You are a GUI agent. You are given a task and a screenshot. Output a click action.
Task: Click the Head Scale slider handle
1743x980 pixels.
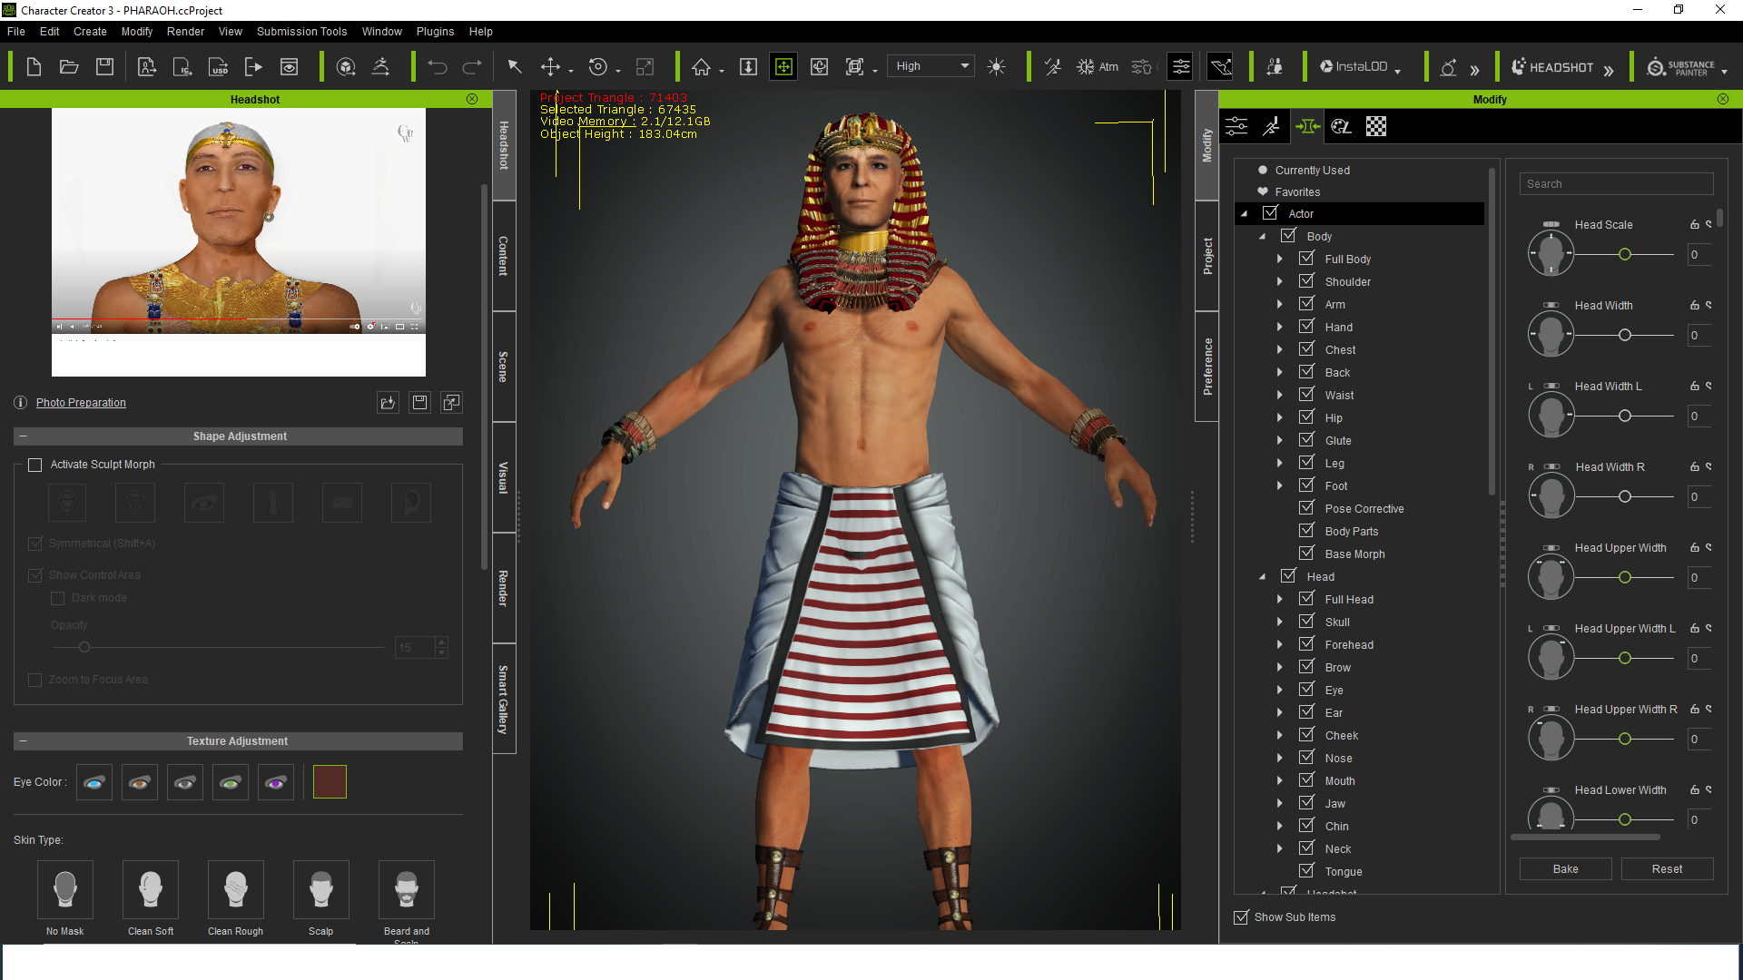(1625, 255)
